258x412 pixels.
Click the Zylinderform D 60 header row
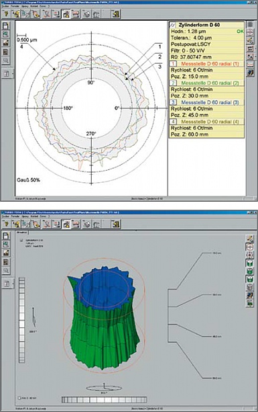click(206, 25)
